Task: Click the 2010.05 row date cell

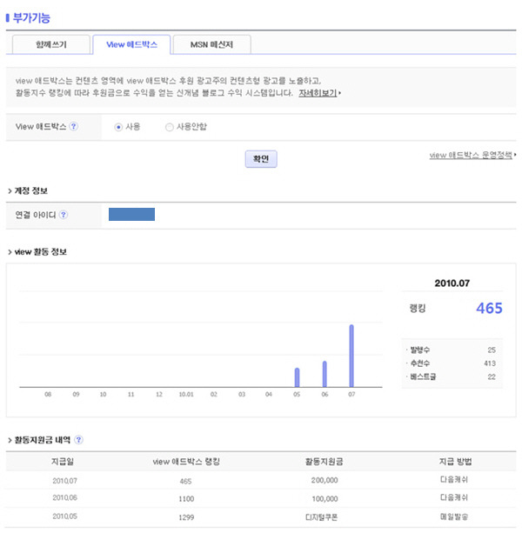Action: (64, 516)
